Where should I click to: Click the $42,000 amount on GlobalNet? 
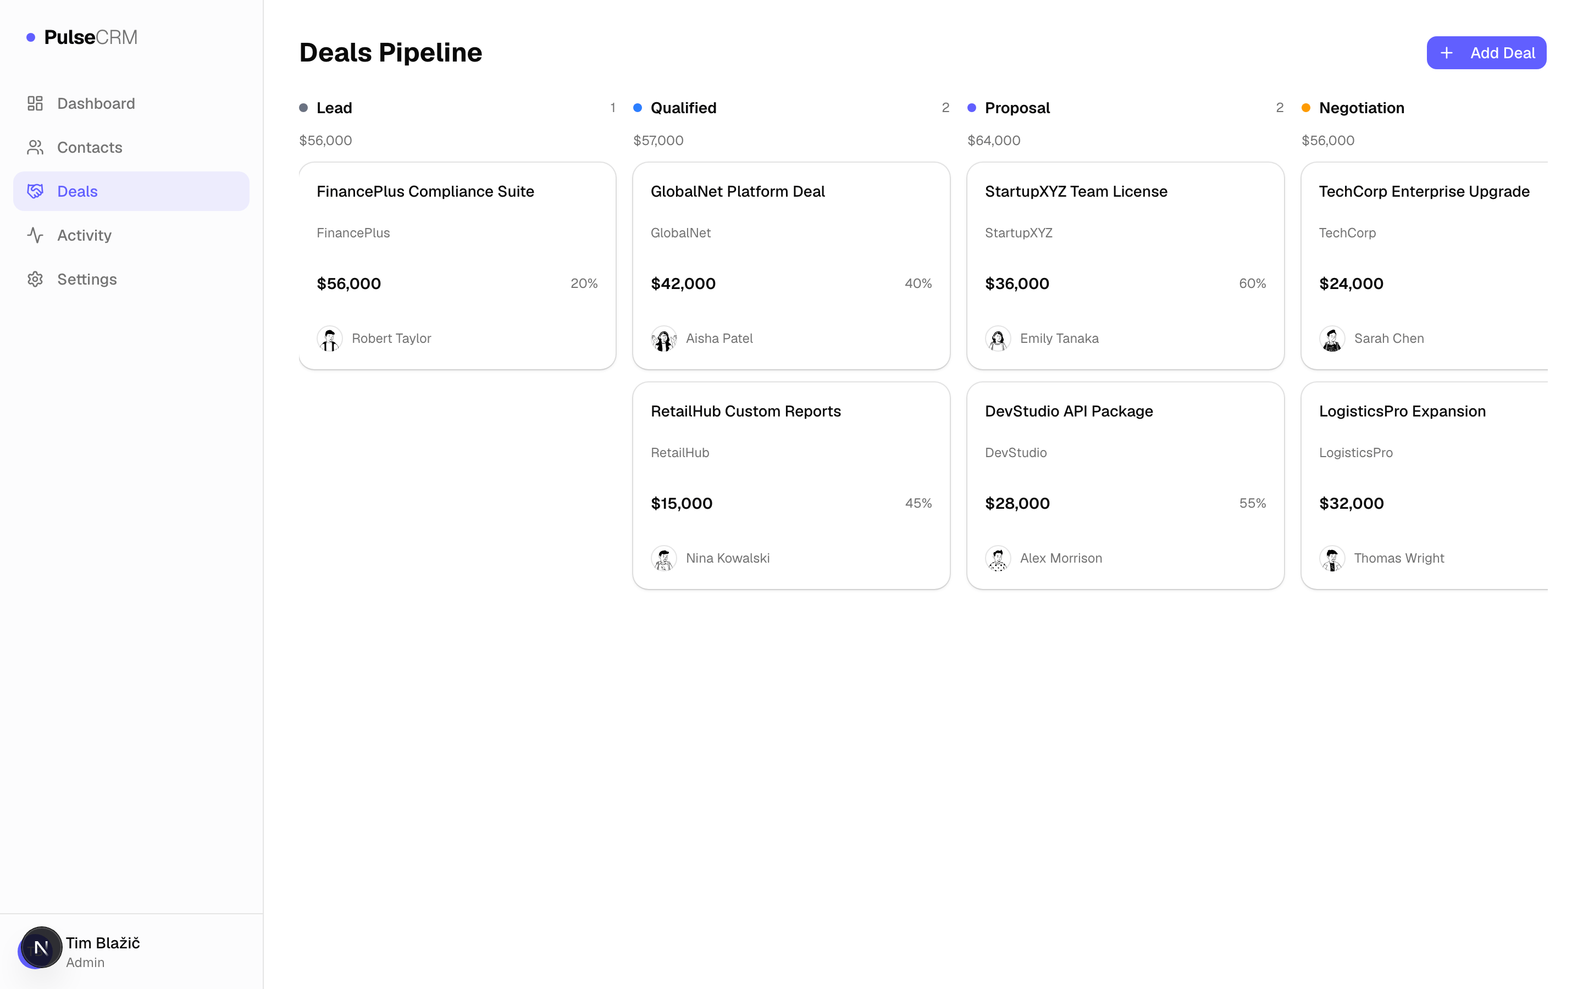pos(683,284)
